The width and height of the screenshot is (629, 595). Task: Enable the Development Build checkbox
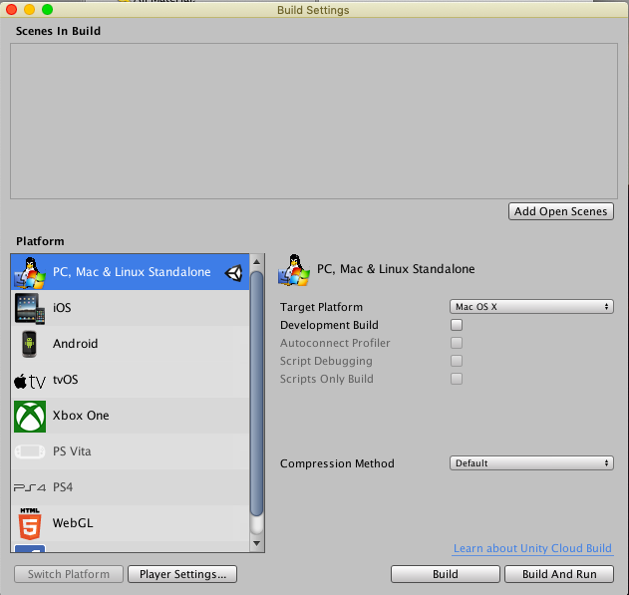pyautogui.click(x=457, y=325)
